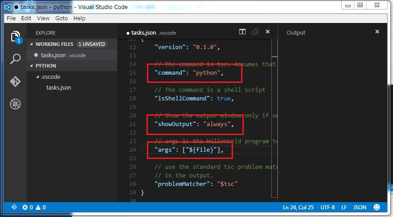
Task: Click the Visual Studio Code title bar logo
Action: pyautogui.click(x=8, y=7)
